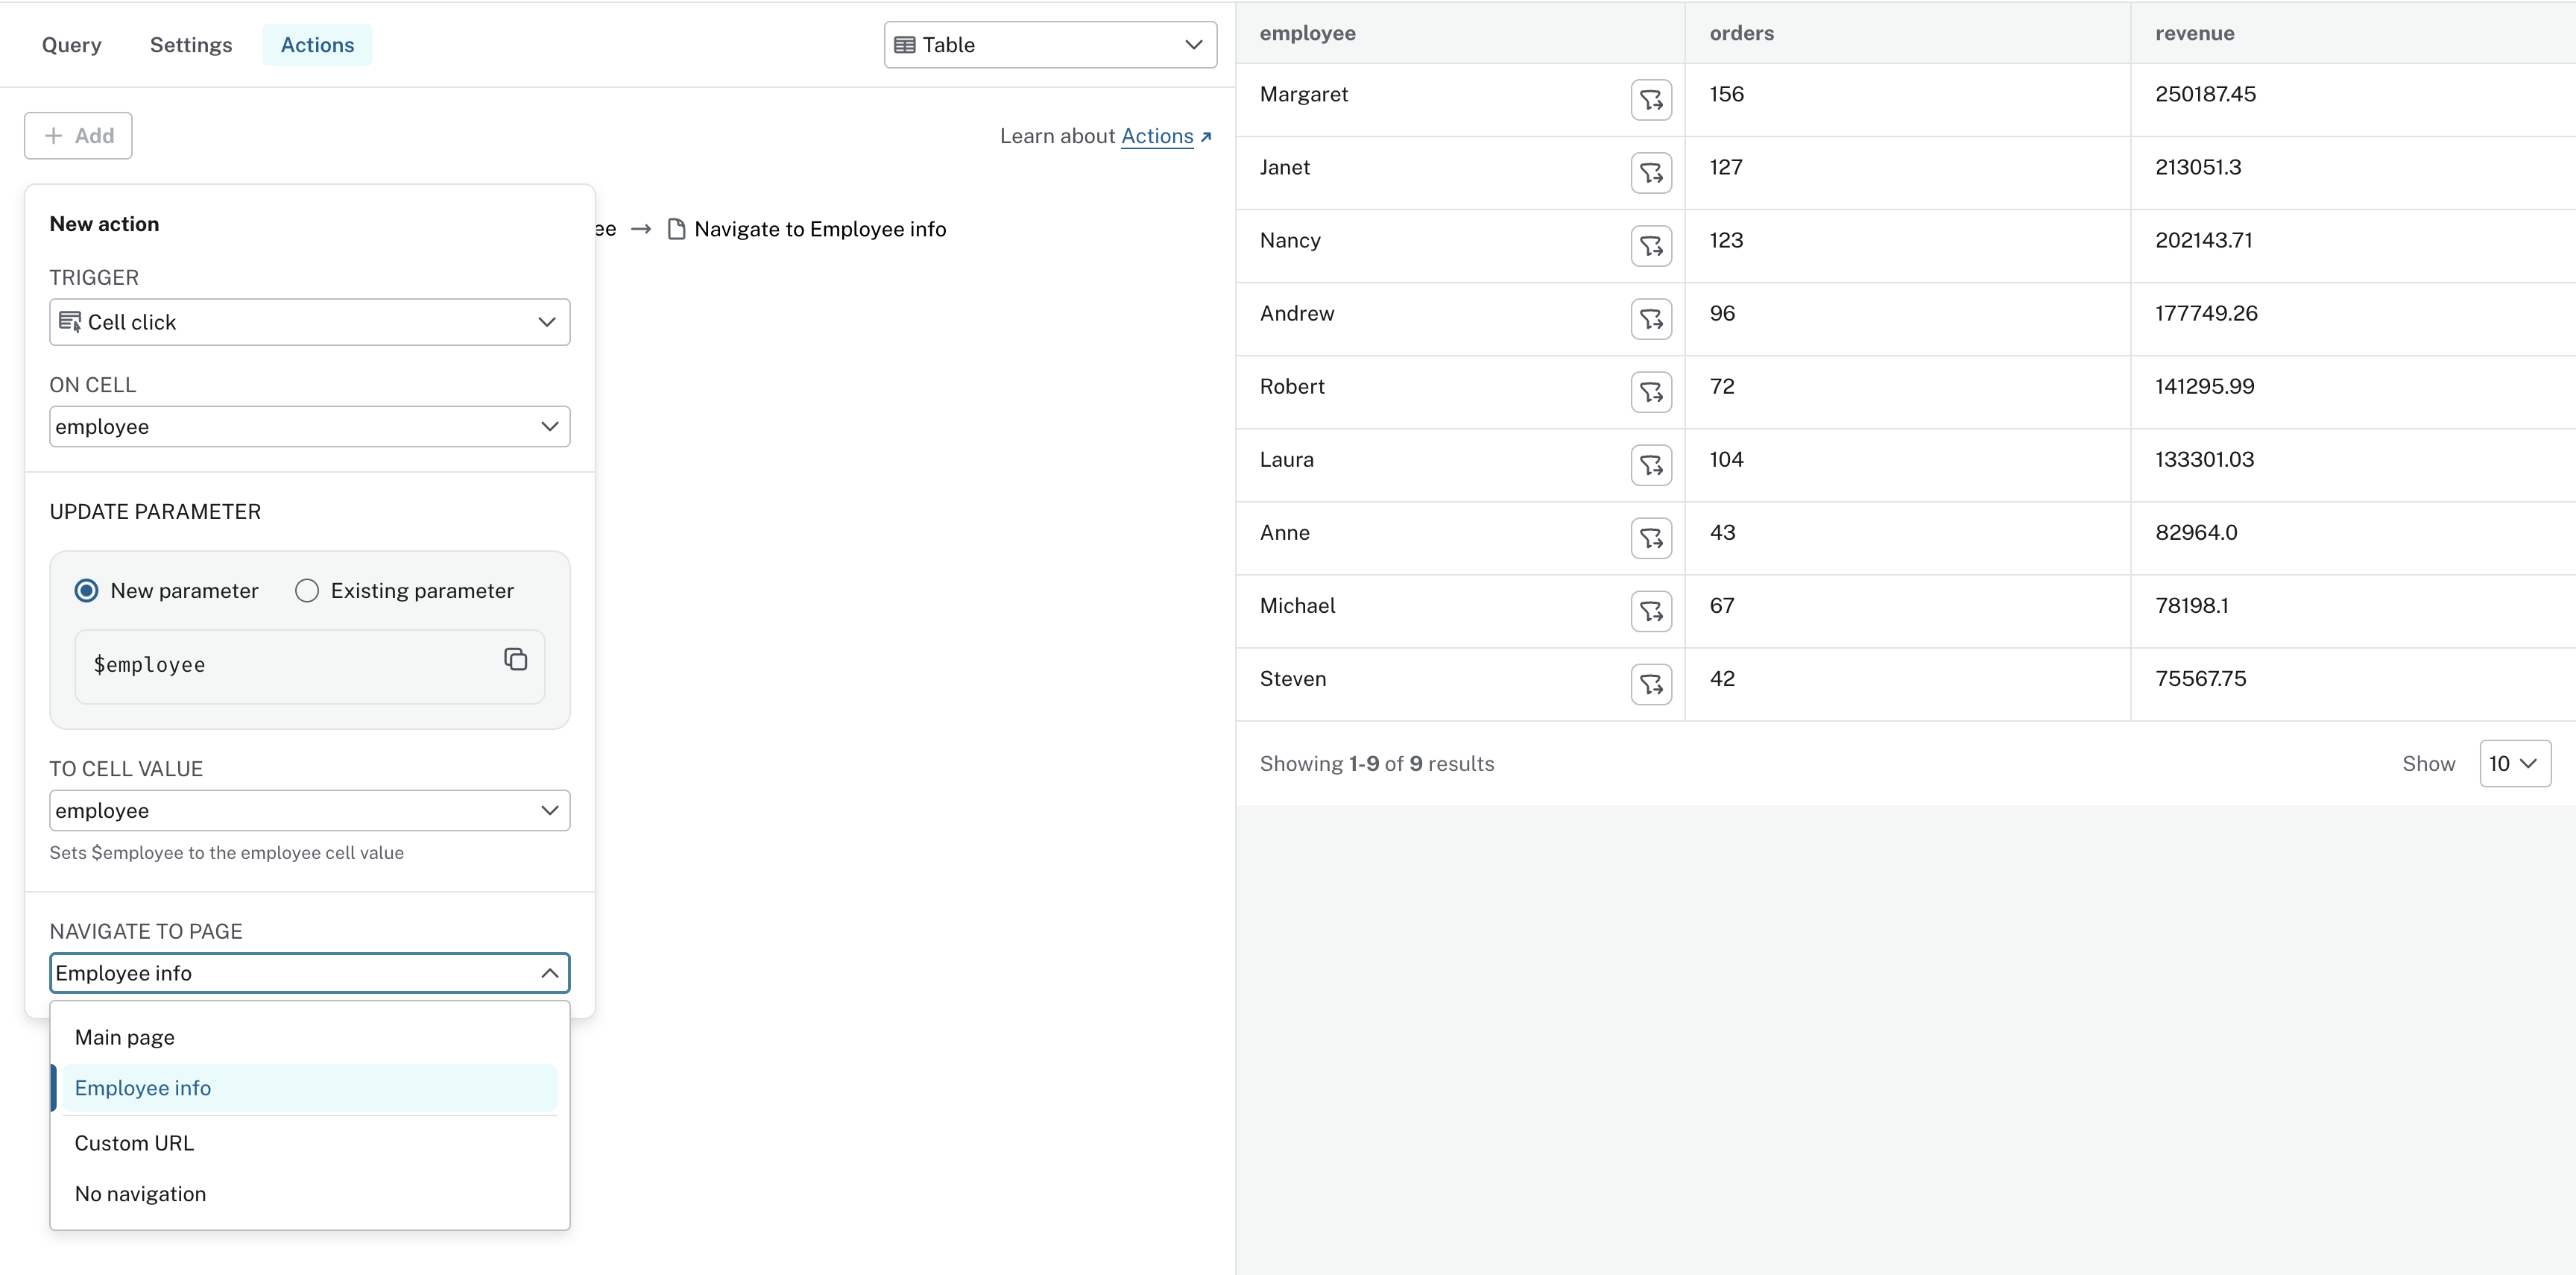Open the Learn about Actions link
The image size is (2576, 1275).
pyautogui.click(x=1157, y=136)
